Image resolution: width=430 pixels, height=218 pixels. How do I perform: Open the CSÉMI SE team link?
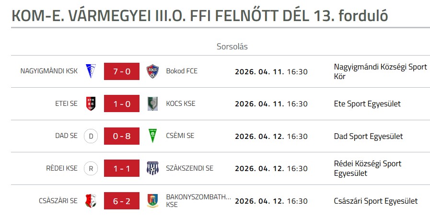coord(180,136)
